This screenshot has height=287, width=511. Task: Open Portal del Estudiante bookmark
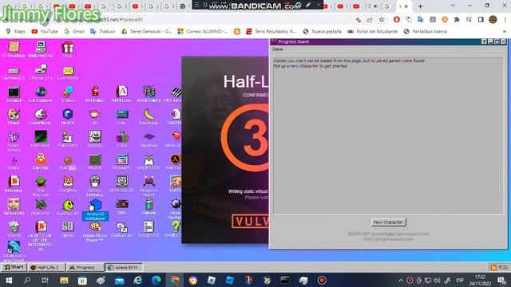coord(373,32)
